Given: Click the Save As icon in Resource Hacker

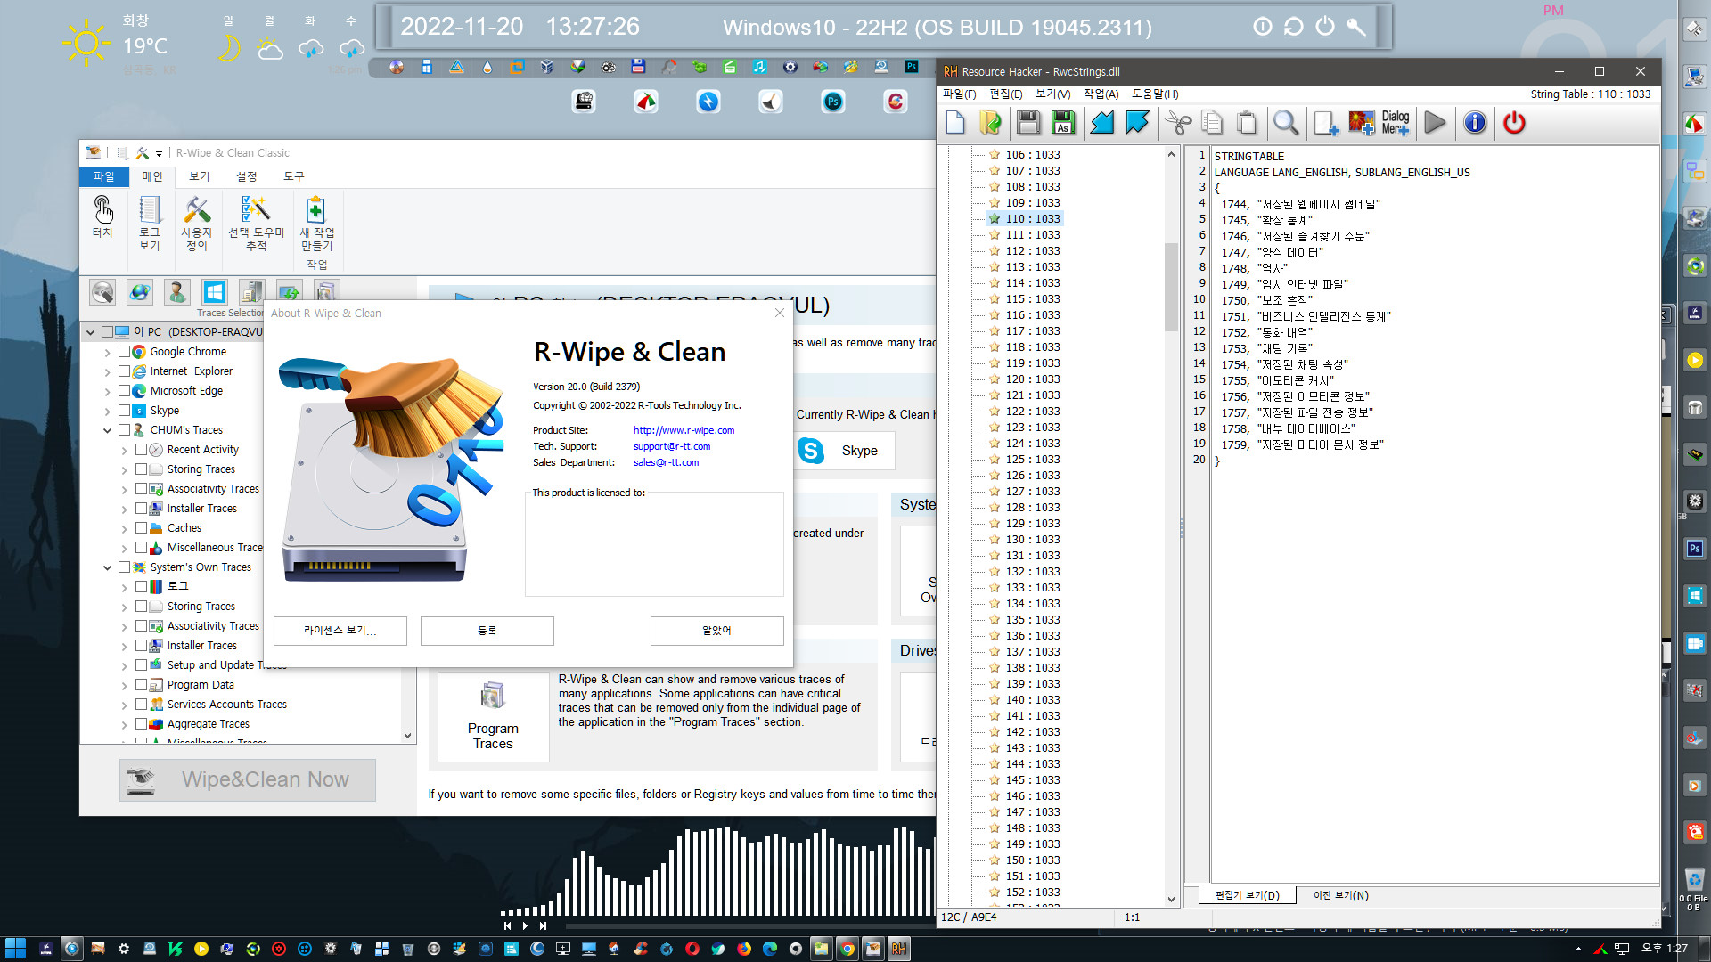Looking at the screenshot, I should pos(1062,123).
